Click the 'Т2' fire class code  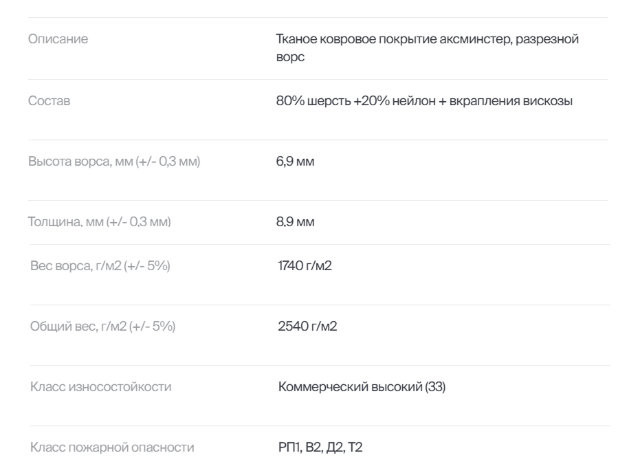[355, 448]
